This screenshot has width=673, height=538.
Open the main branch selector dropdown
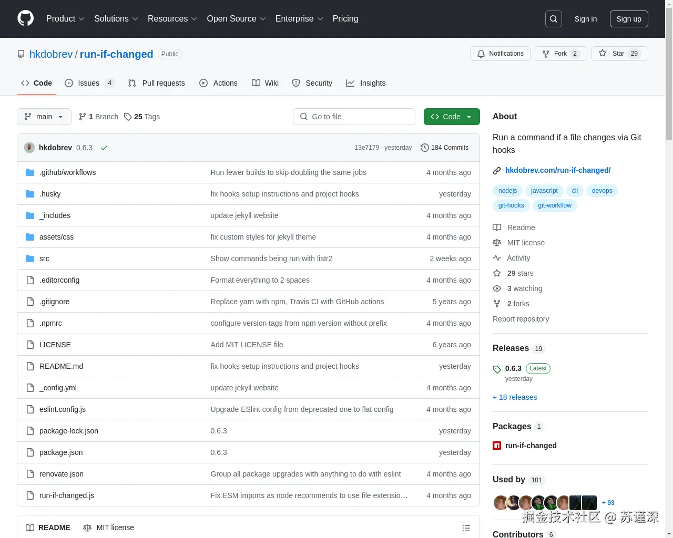tap(44, 117)
